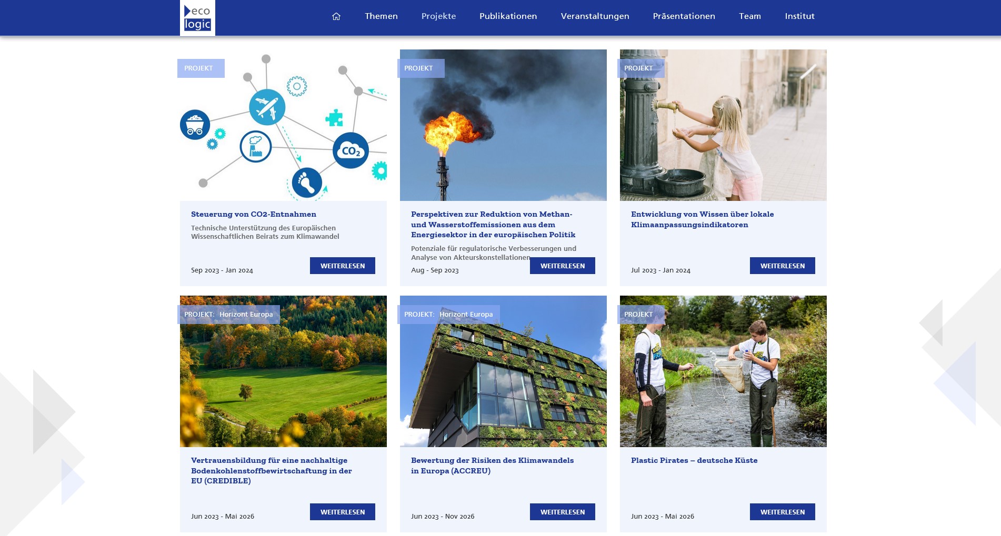Open the gas flare smoke image

[x=503, y=125]
